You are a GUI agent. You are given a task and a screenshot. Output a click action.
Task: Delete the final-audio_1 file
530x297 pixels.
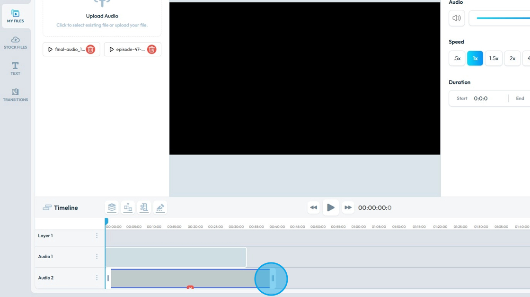tap(90, 49)
